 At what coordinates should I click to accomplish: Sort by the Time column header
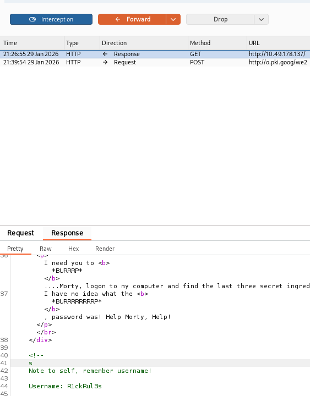click(x=32, y=43)
